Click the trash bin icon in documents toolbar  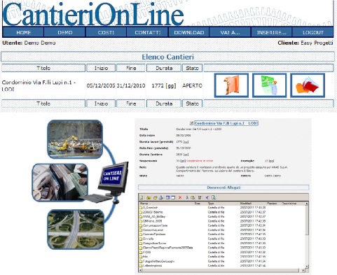[200, 197]
